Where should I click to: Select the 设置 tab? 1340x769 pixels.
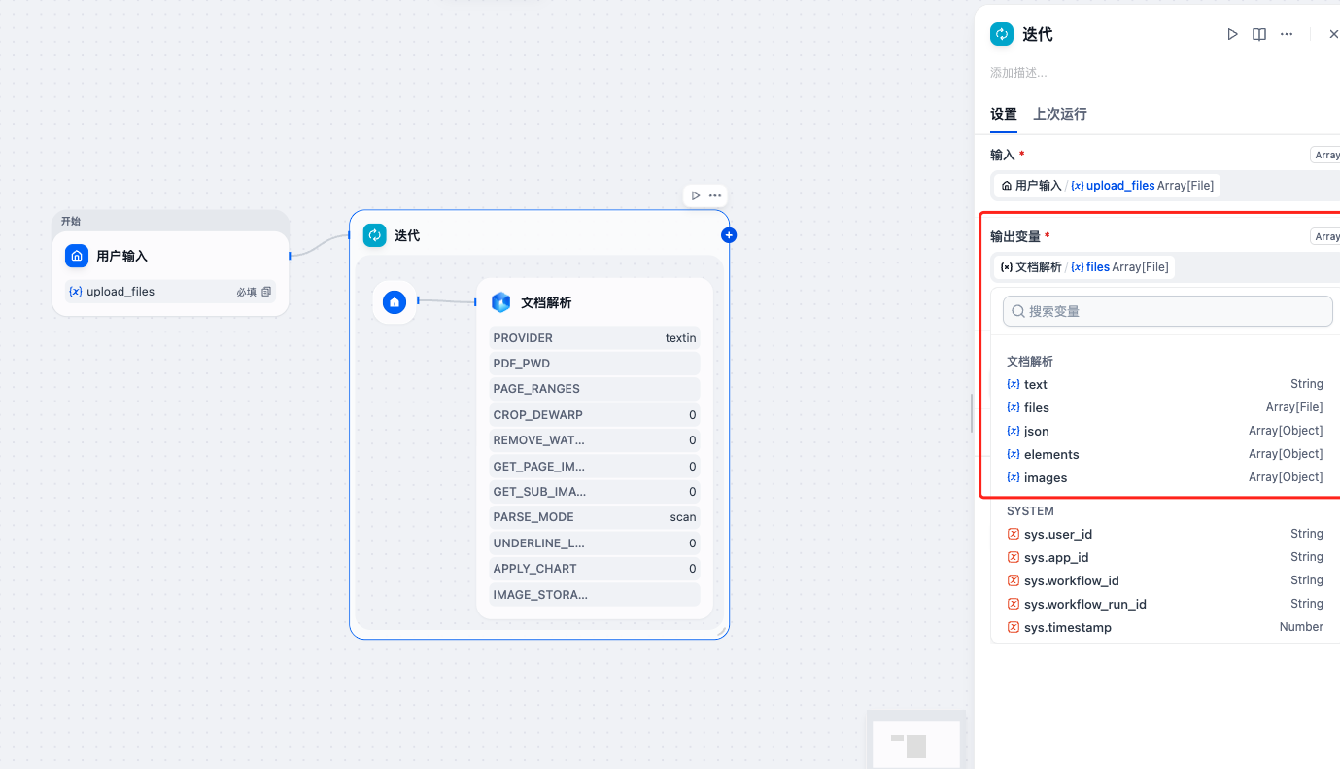(1003, 114)
